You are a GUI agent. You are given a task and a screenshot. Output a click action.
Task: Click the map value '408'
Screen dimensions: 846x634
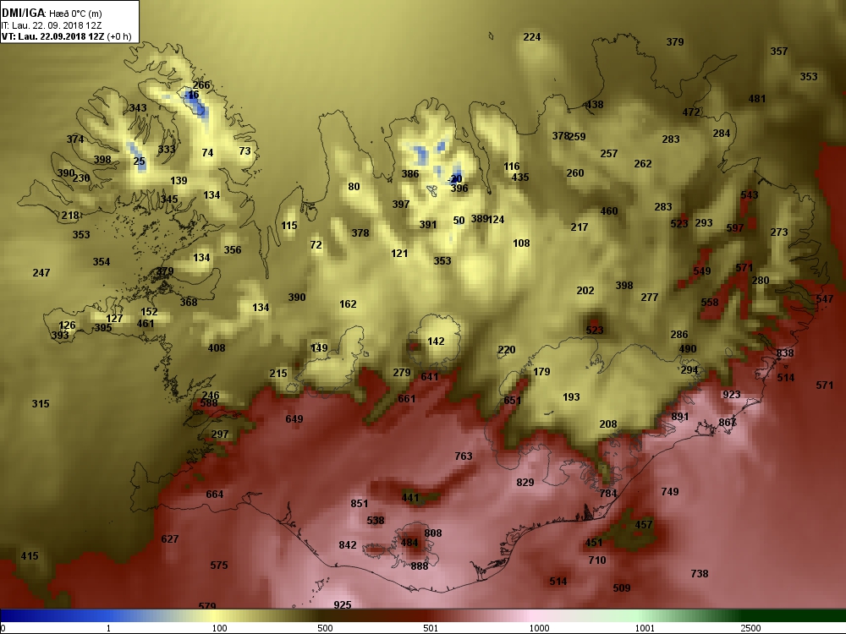tap(217, 347)
